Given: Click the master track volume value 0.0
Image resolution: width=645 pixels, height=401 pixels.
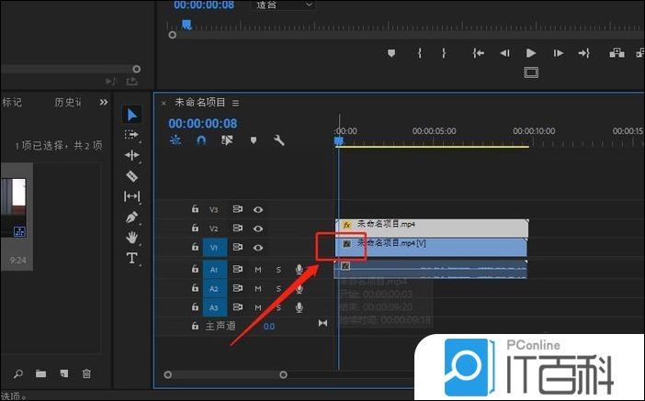Looking at the screenshot, I should (x=268, y=326).
